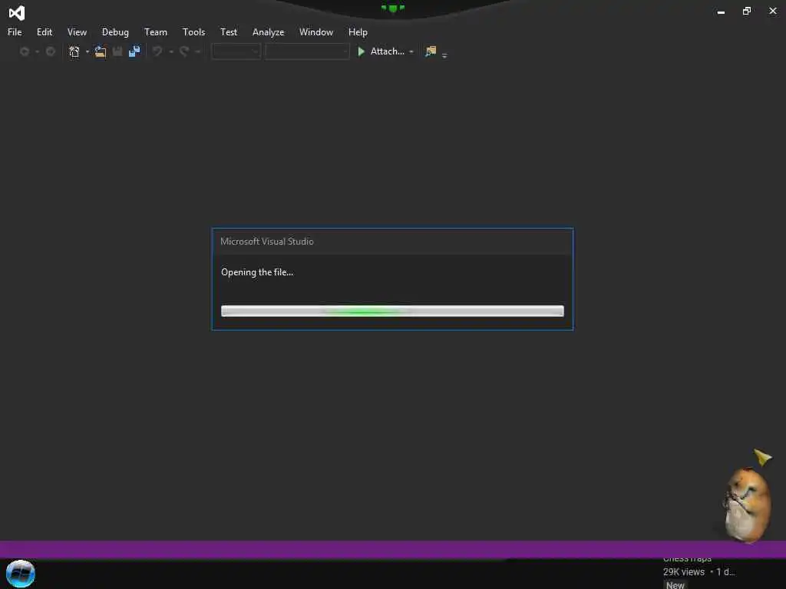Open the Solution Platforms combo box
The width and height of the screenshot is (786, 589).
(307, 51)
